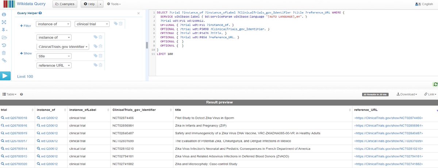
Task: Open the filter 'instance of' property dropdown
Action: [x=53, y=24]
